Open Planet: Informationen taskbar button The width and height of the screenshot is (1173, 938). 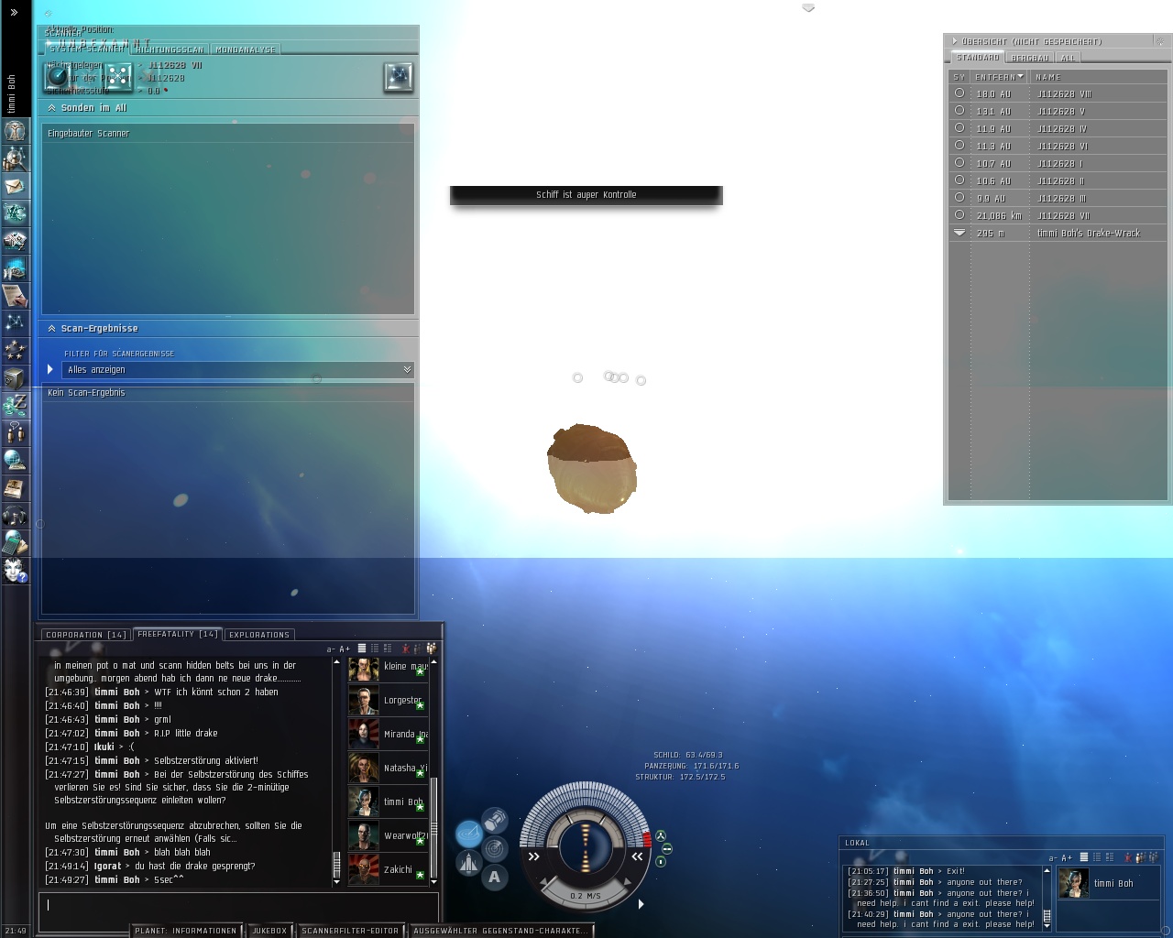tap(186, 931)
